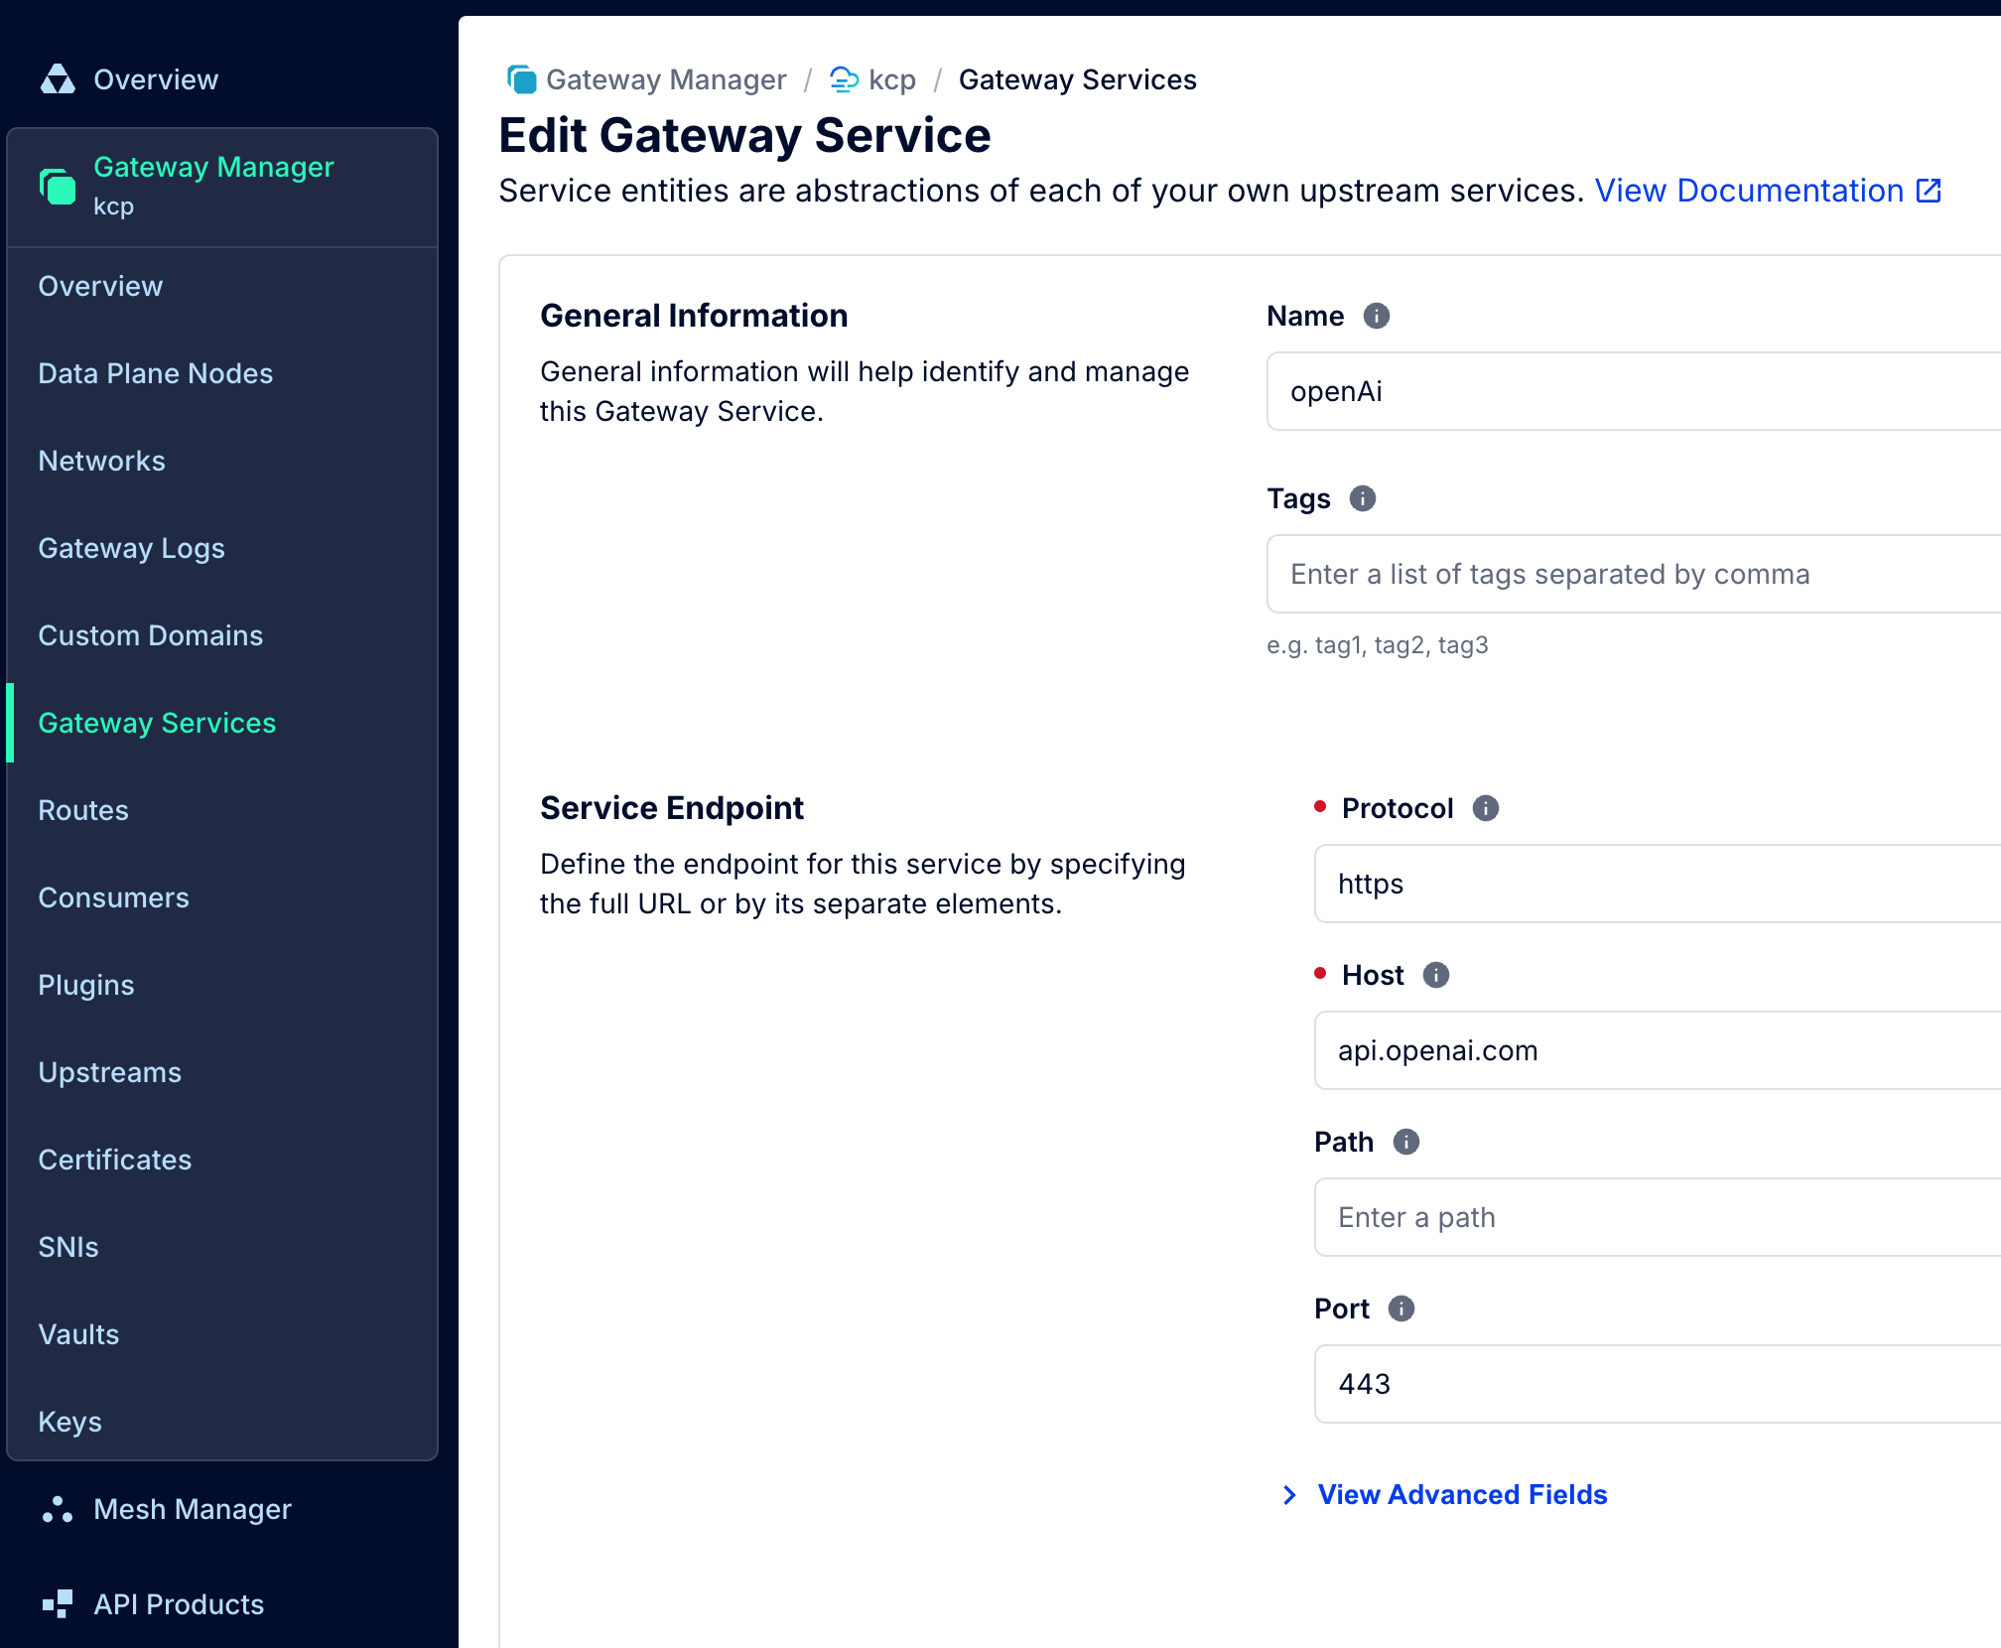Click the Path info icon
The image size is (2001, 1648).
click(1405, 1142)
